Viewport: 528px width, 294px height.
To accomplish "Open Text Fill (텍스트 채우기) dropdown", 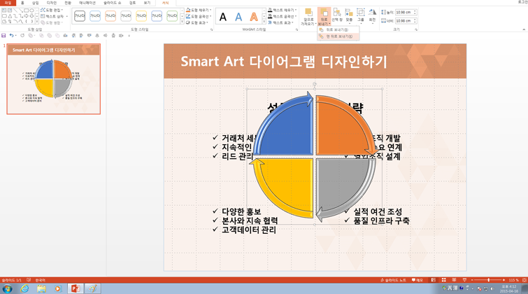I will [283, 10].
